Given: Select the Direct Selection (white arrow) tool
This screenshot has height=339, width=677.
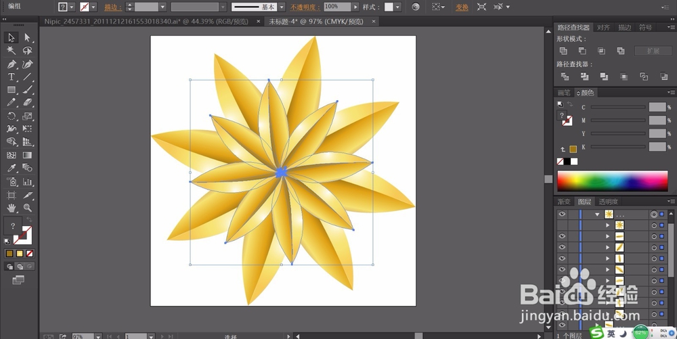Looking at the screenshot, I should (28, 37).
